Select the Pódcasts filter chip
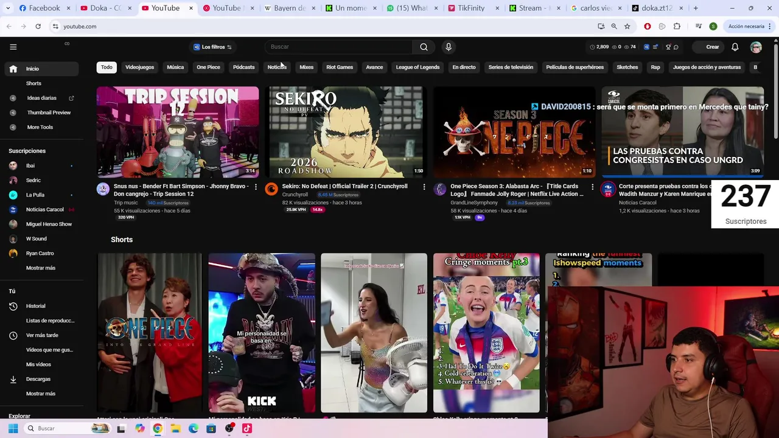This screenshot has height=438, width=779. 243,67
